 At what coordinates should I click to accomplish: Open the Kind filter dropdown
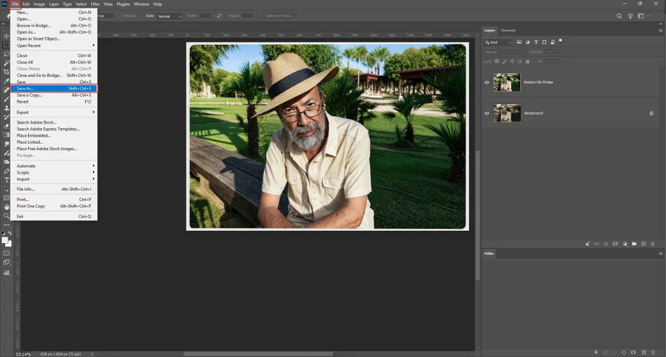pyautogui.click(x=498, y=42)
